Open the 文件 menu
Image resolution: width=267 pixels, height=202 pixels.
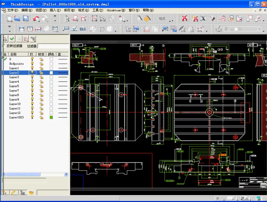pos(12,10)
